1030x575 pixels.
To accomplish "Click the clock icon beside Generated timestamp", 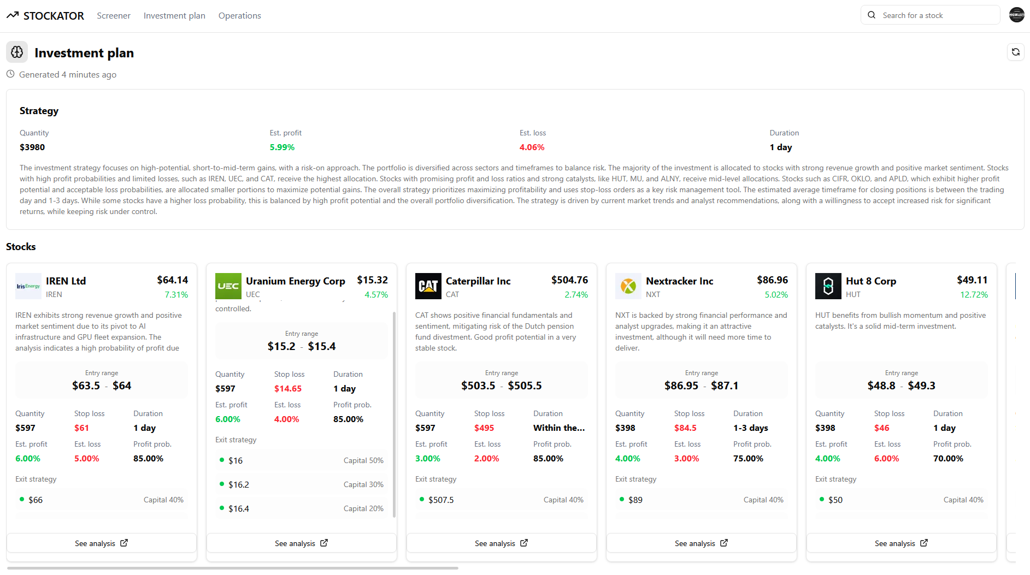I will coord(10,74).
